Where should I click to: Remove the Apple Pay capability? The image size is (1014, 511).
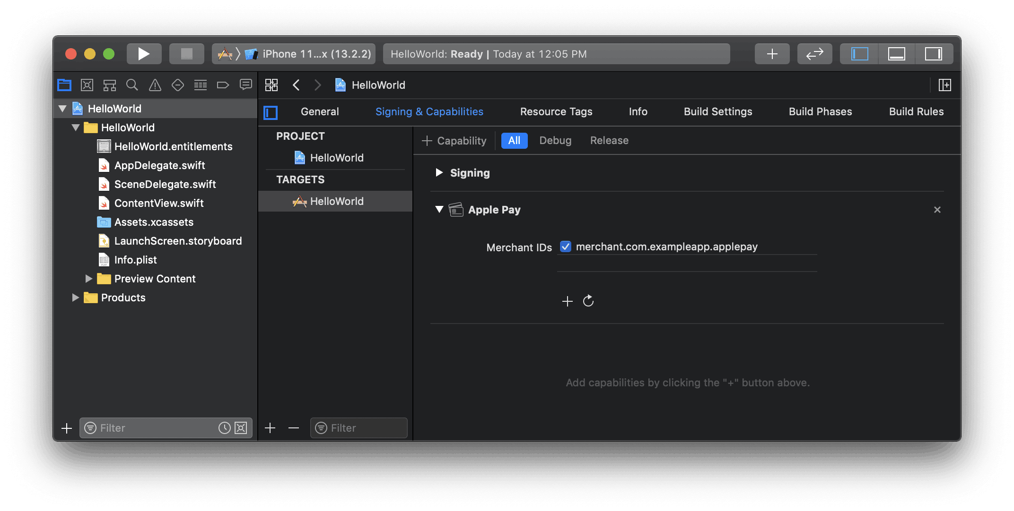click(937, 210)
